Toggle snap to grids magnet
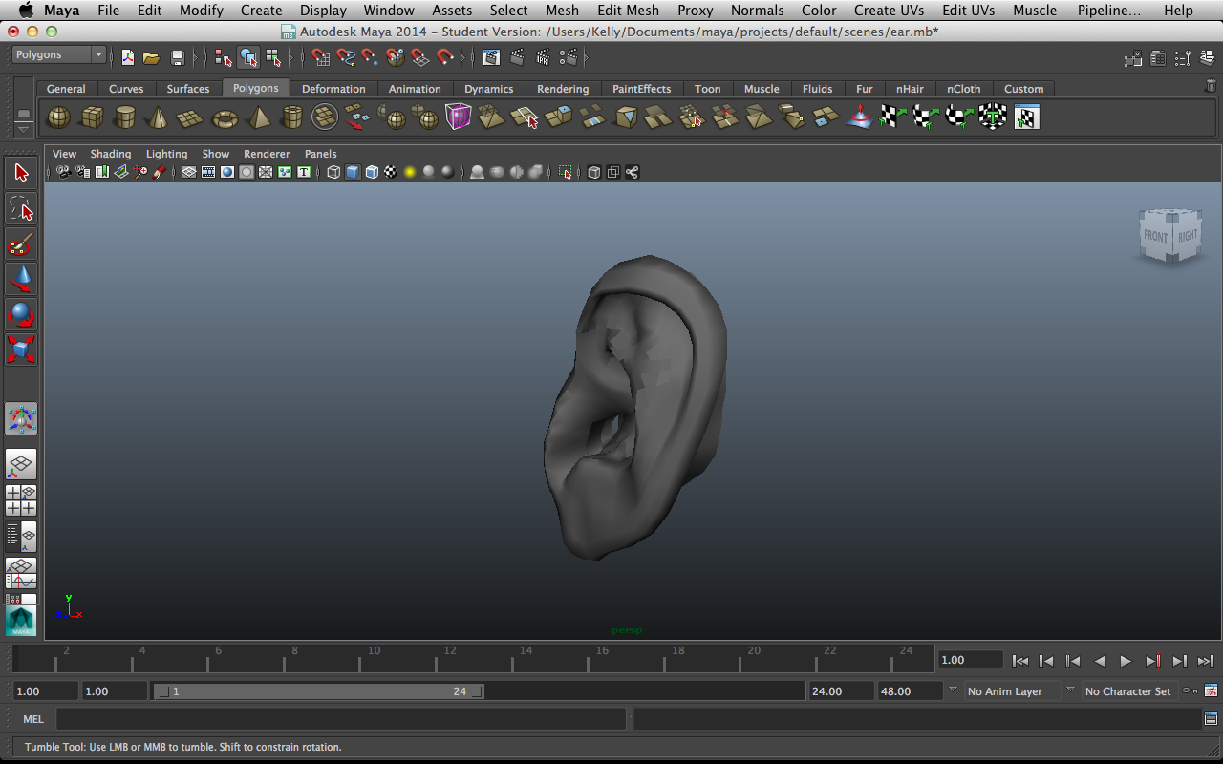This screenshot has width=1223, height=764. point(321,57)
